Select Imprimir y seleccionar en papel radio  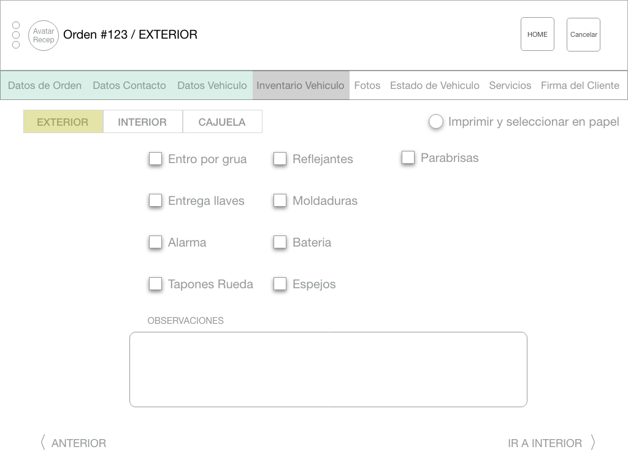(436, 122)
